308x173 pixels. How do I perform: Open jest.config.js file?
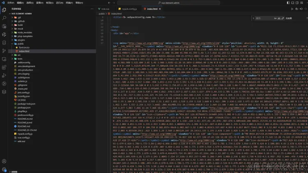pos(52,92)
